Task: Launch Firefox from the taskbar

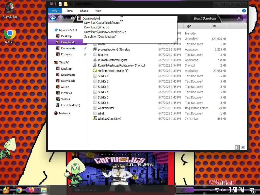Action: pos(31,190)
